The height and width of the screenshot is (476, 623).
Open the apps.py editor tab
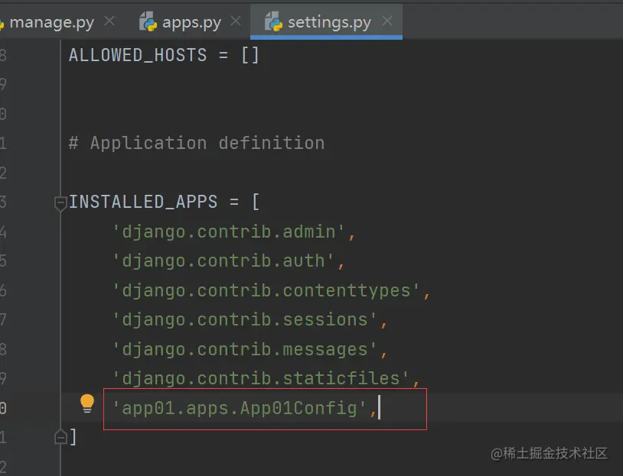click(191, 22)
